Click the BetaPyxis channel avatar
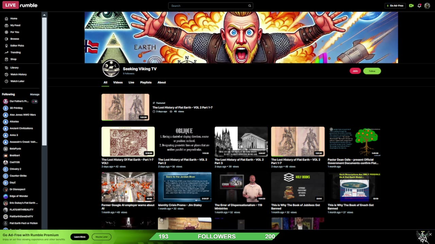The image size is (435, 244). click(x=5, y=149)
